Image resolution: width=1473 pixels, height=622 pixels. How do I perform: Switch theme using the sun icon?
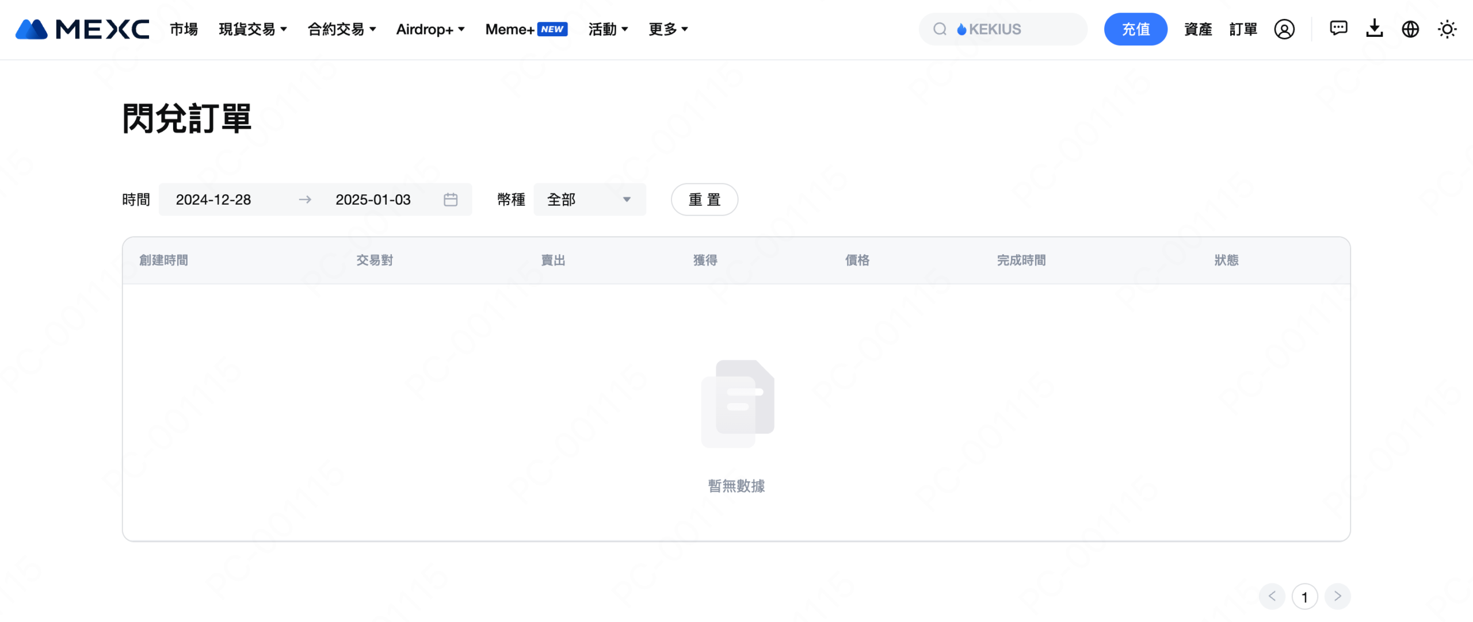click(1447, 29)
